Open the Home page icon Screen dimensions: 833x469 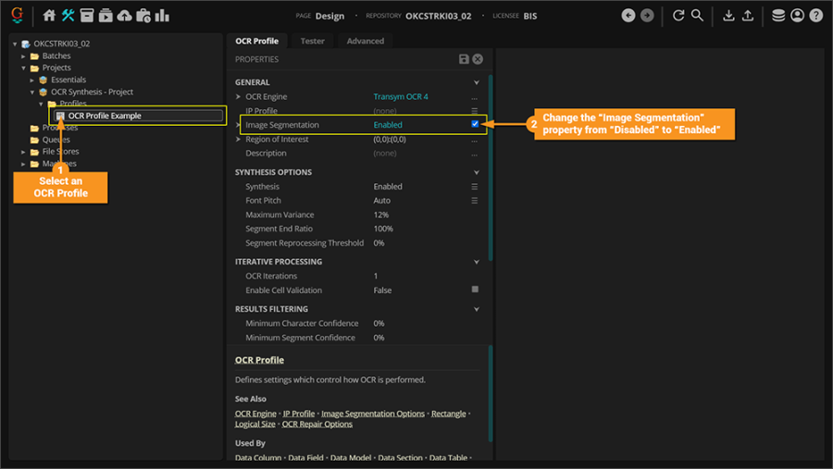point(50,16)
